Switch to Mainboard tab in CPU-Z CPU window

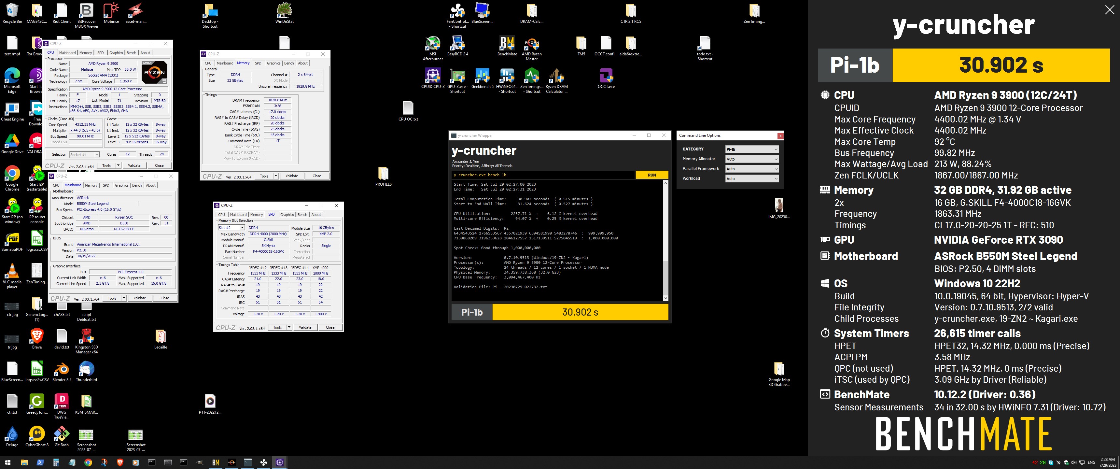point(67,53)
